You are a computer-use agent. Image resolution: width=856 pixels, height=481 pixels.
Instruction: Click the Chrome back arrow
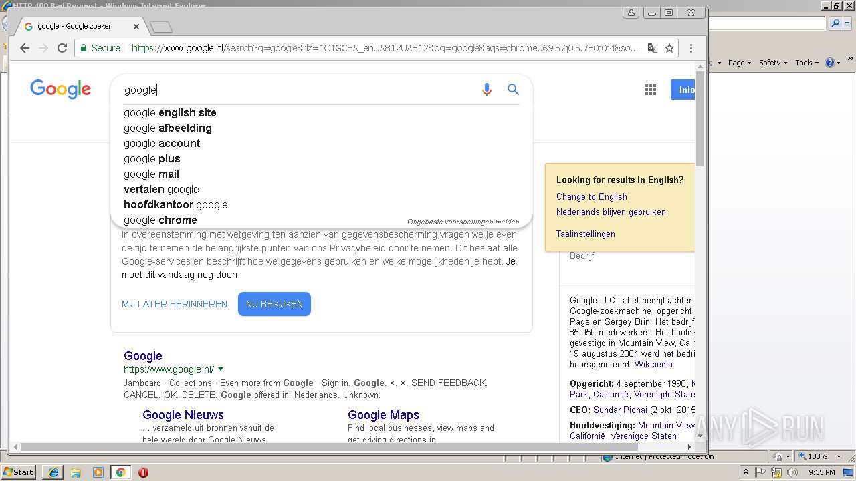[25, 48]
